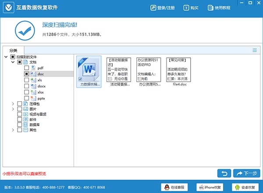Click the 下一步 next button

[x=246, y=173]
